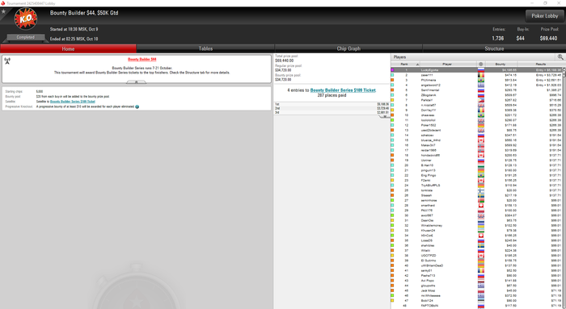566x309 pixels.
Task: Collapse the announcement panel handle
Action: (x=137, y=82)
